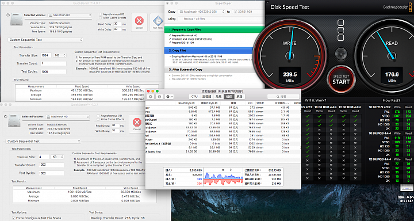Screen dimensions: 414x221
Task: Switch to CPU tab in Activity Monitor
Action: coord(194,97)
